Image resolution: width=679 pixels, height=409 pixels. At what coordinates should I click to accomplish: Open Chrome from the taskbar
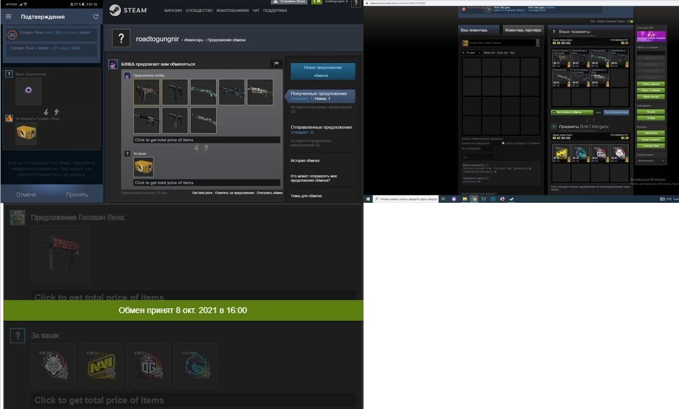(x=474, y=199)
